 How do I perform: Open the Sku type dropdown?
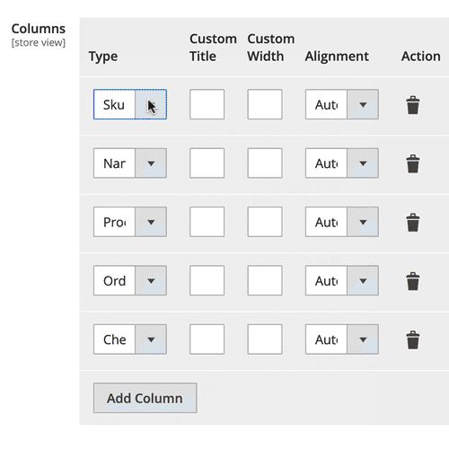click(130, 104)
